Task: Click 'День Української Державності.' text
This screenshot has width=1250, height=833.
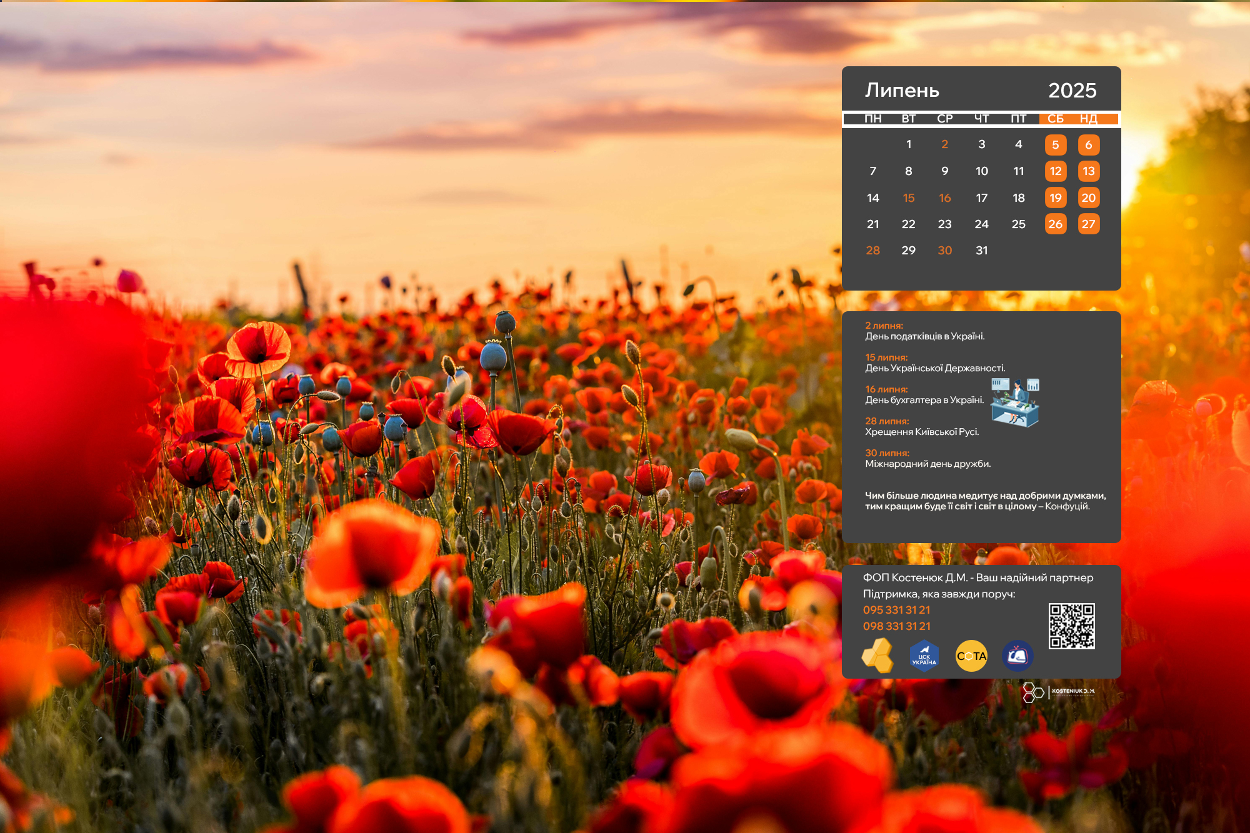Action: (936, 368)
